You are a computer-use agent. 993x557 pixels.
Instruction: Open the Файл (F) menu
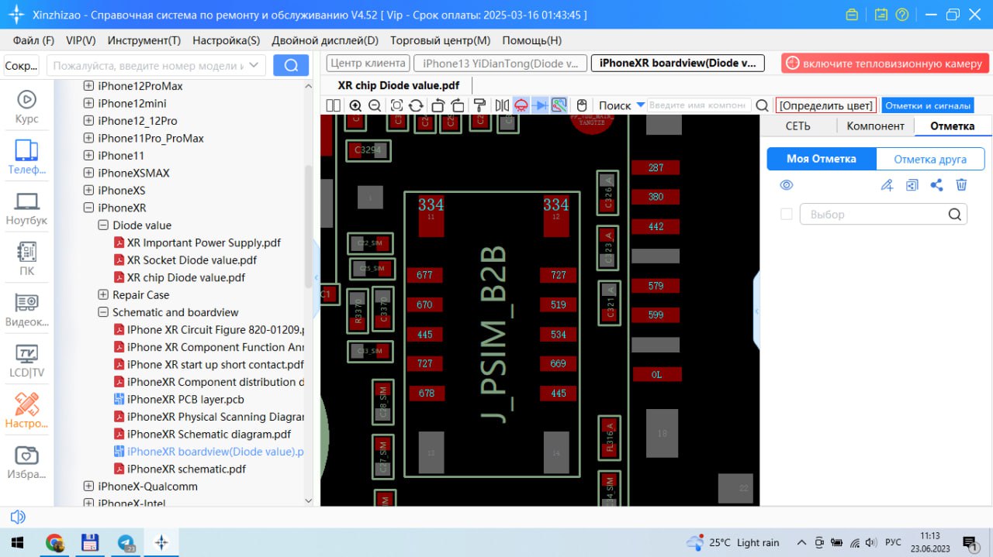pos(33,40)
